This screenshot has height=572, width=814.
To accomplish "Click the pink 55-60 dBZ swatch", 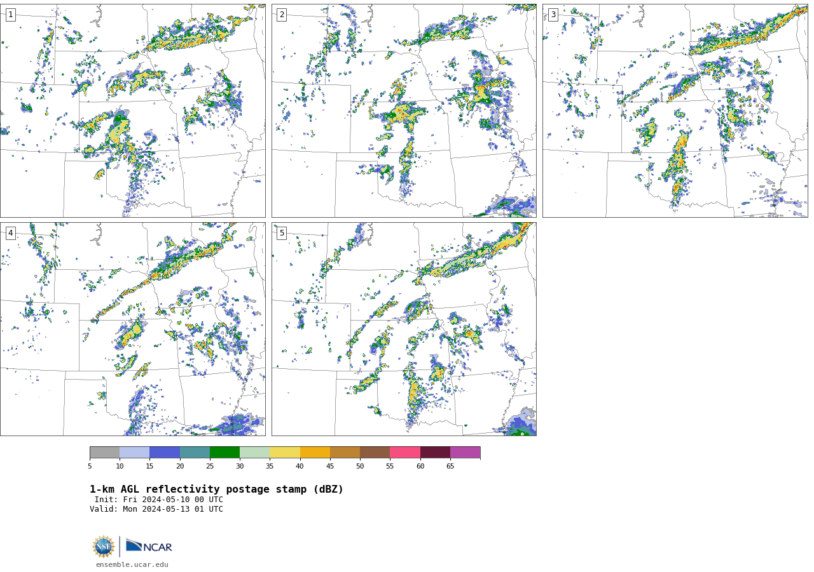I will pos(405,453).
